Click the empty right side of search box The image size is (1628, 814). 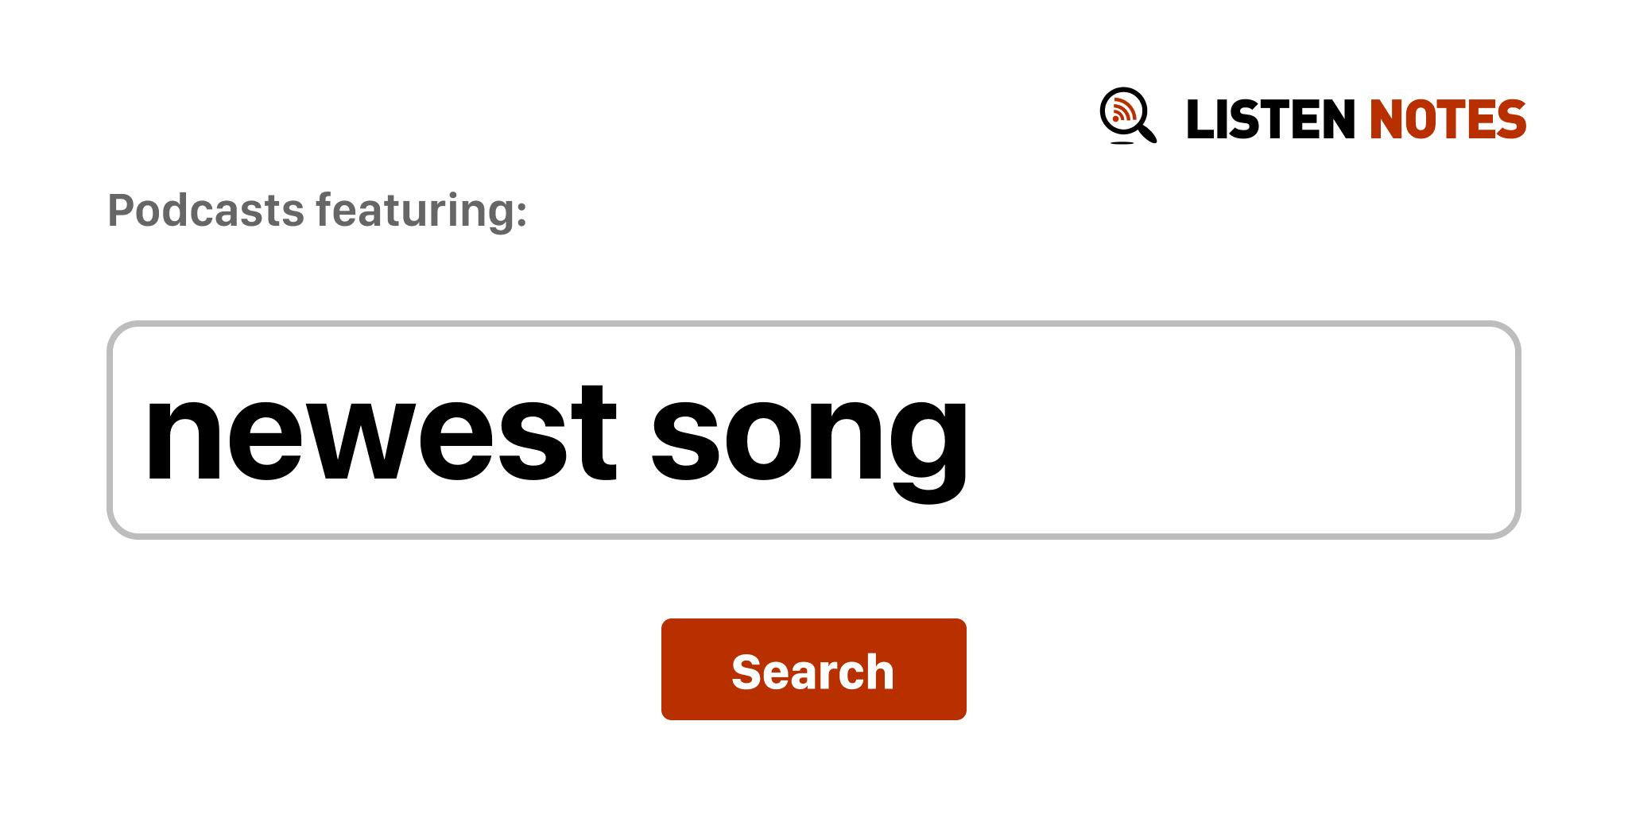[x=1272, y=430]
